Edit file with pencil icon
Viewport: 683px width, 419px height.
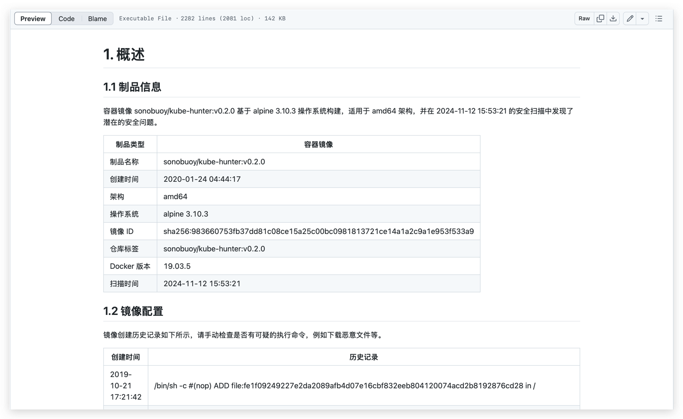630,19
